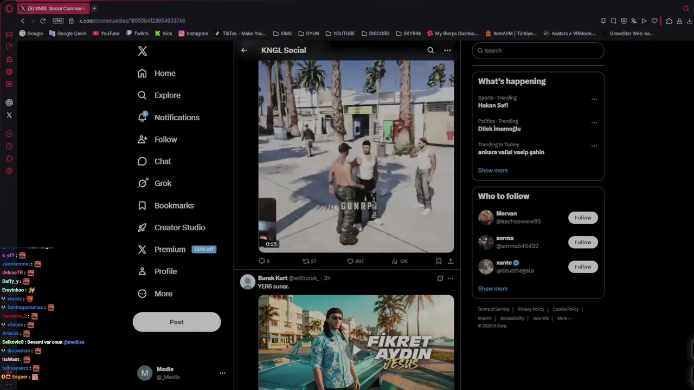The image size is (694, 390).
Task: Open X shortcut in Opera sidebar
Action: (x=9, y=115)
